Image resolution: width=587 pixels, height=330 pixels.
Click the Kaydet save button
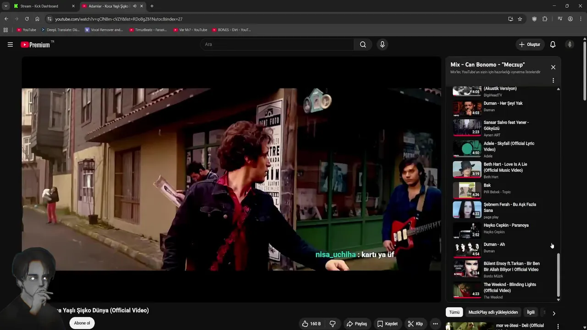click(x=387, y=324)
